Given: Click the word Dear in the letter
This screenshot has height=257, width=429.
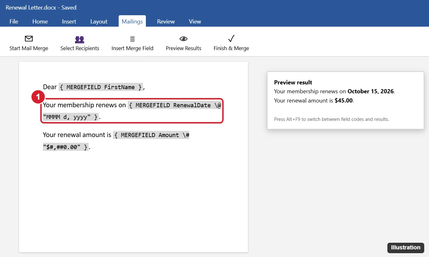Looking at the screenshot, I should pyautogui.click(x=50, y=87).
